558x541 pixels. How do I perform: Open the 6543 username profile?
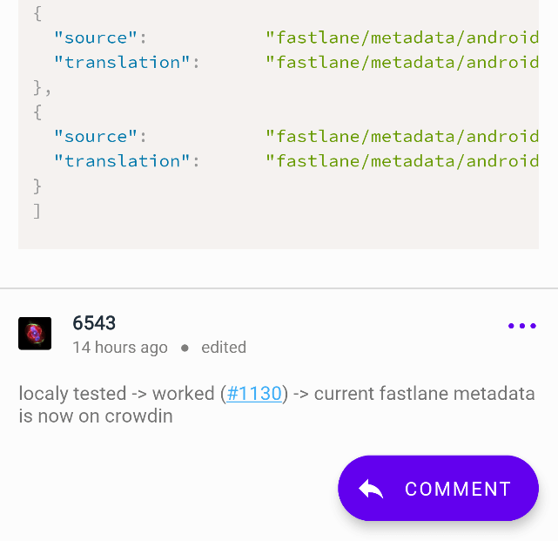94,323
